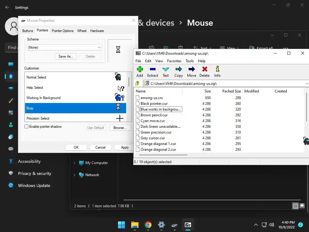Viewport: 309px width, 232px height.
Task: Click the red Delete icon in 7-Zip
Action: (205, 69)
